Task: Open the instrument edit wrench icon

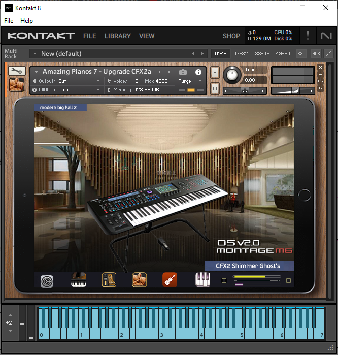Action: (x=17, y=71)
